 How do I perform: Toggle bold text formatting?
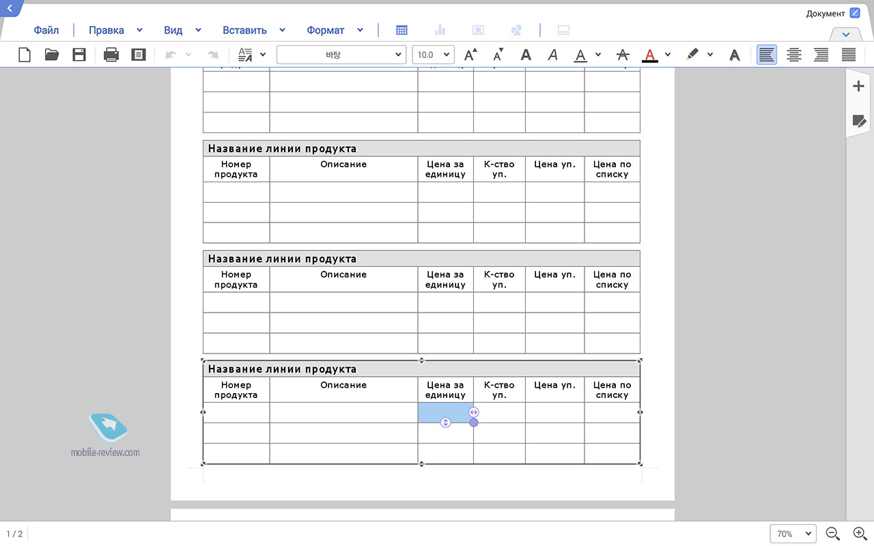click(x=526, y=55)
